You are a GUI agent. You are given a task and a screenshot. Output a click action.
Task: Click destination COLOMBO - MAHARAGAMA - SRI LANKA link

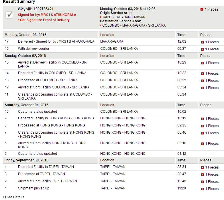click(x=134, y=25)
